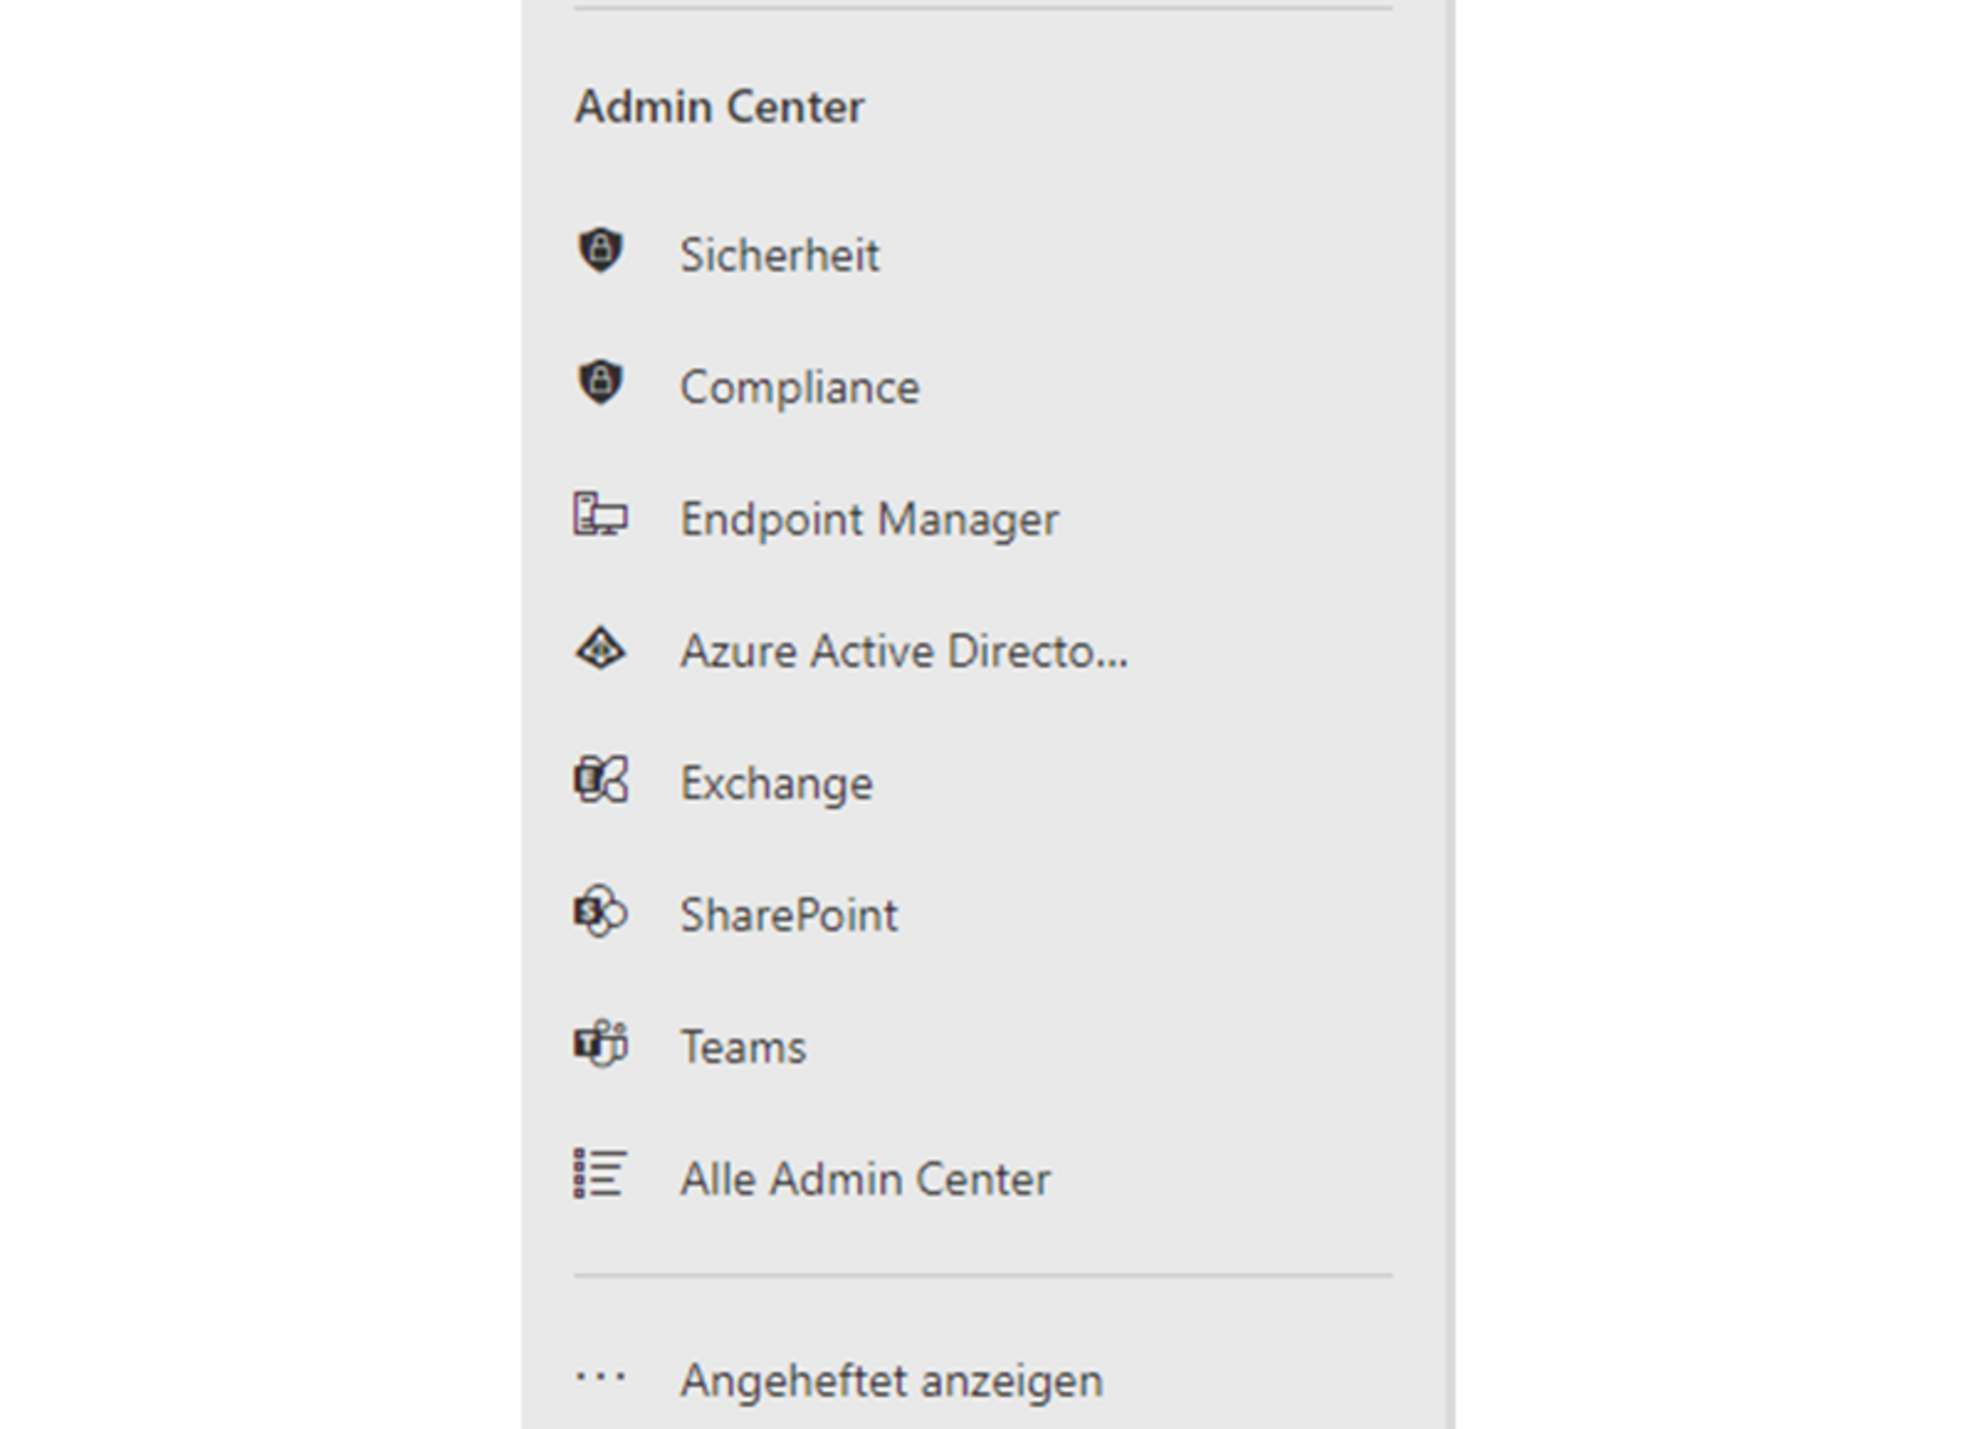Click the Azure Active Directory diamond icon

click(600, 649)
